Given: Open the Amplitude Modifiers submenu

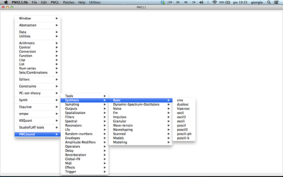Looking at the screenshot, I should click(x=84, y=142).
